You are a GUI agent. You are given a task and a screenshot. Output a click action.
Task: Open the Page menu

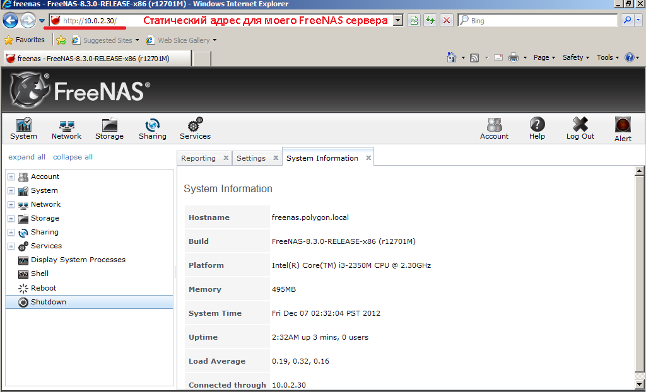pyautogui.click(x=544, y=57)
